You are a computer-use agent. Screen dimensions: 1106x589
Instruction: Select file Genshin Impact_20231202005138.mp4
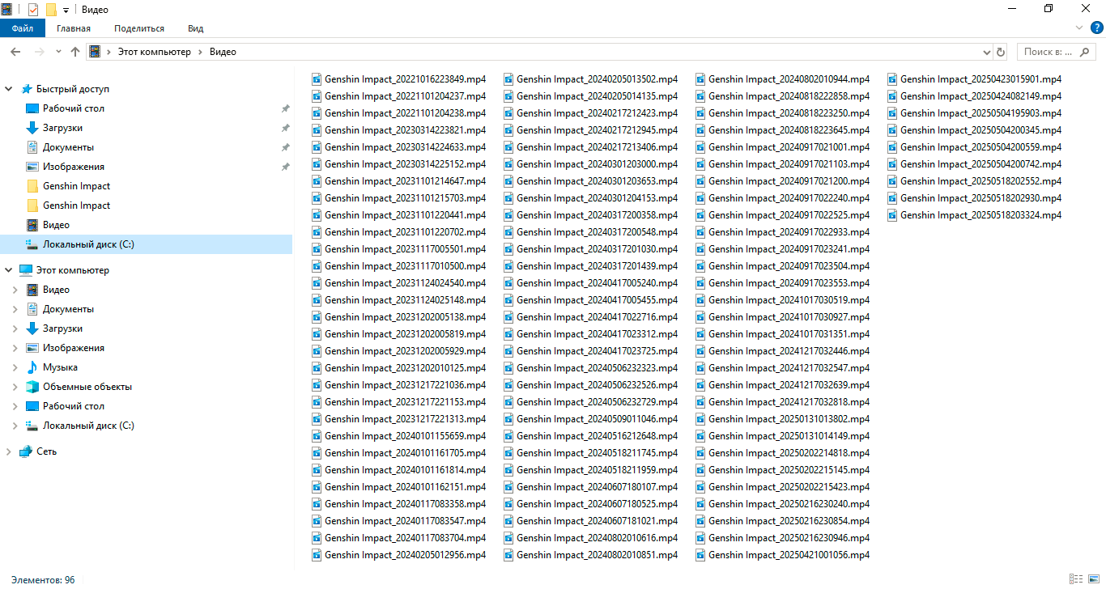(x=405, y=317)
